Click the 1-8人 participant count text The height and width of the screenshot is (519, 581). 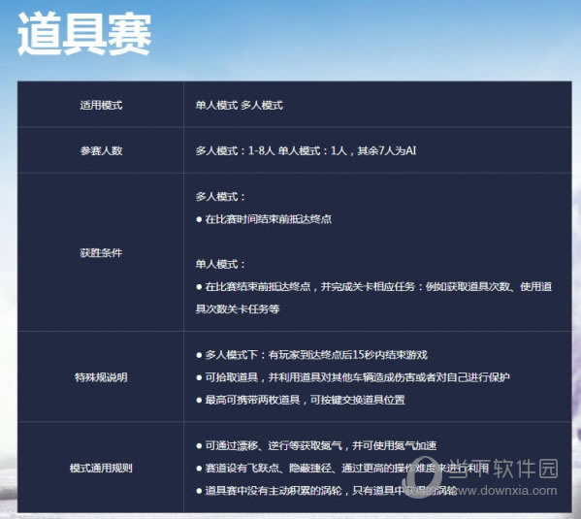(x=261, y=150)
